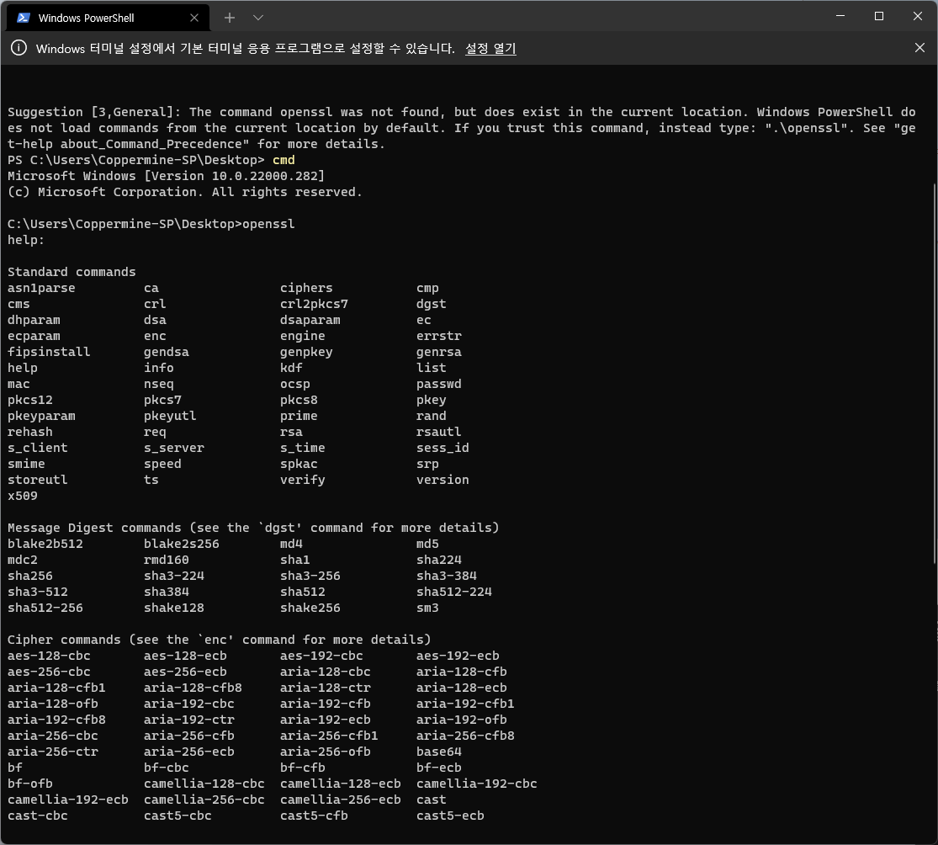Viewport: 938px width, 845px height.
Task: Click the 'pkeyutl' command text
Action: (x=170, y=416)
